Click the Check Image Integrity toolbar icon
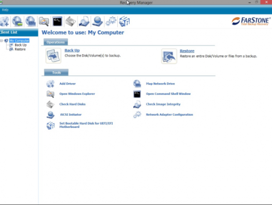The image size is (272, 205). (x=84, y=21)
